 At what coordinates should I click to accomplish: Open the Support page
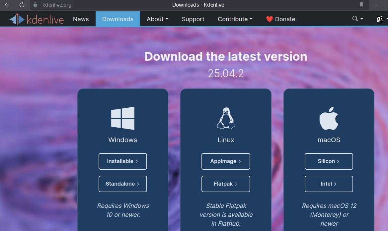[193, 19]
